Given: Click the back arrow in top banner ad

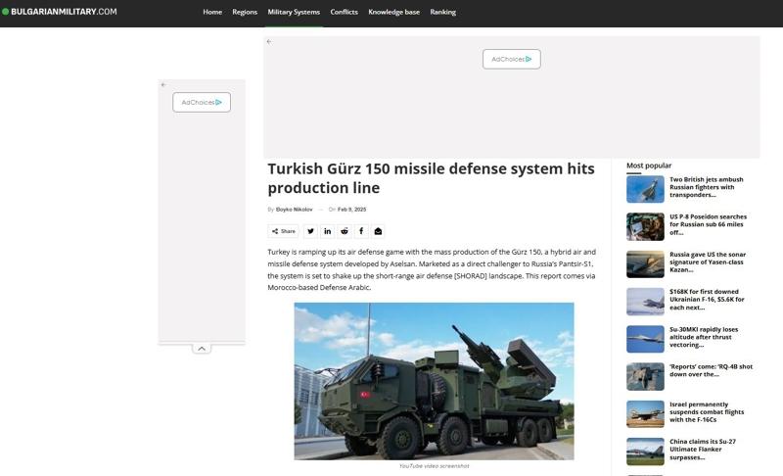Looking at the screenshot, I should tap(269, 42).
